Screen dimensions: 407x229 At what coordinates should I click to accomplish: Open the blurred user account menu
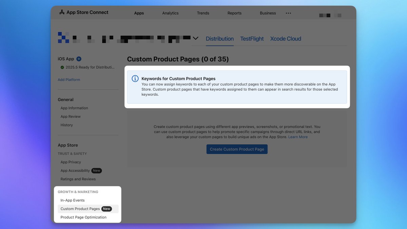pos(330,15)
